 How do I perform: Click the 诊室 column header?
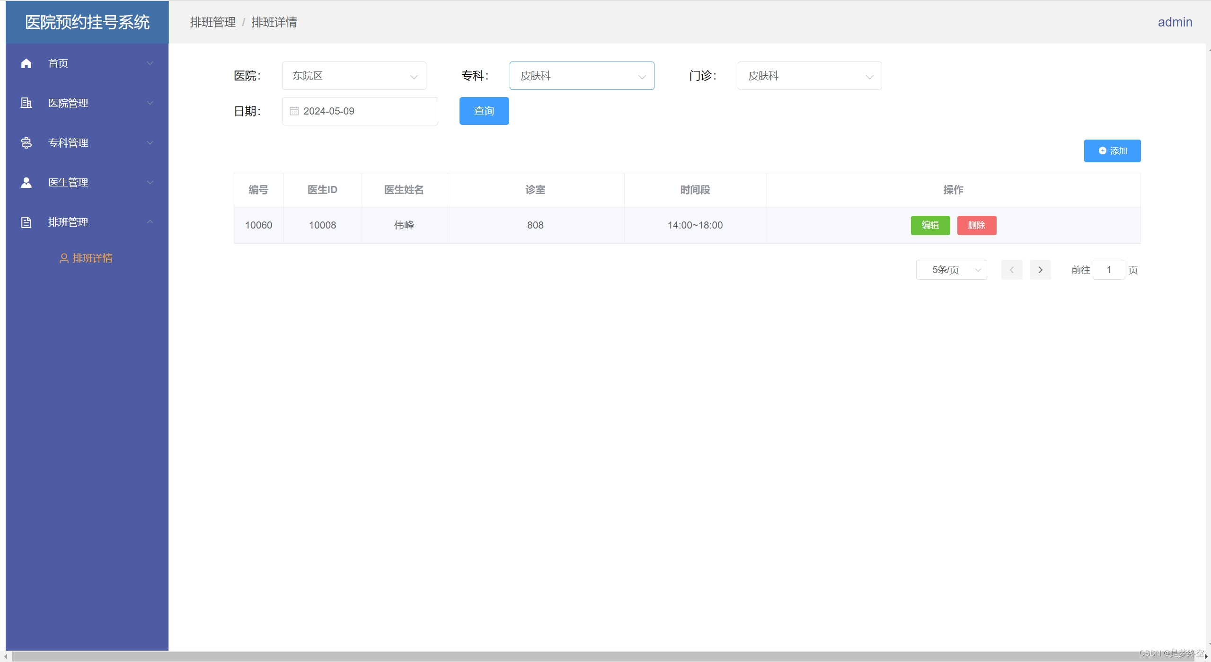(x=535, y=190)
